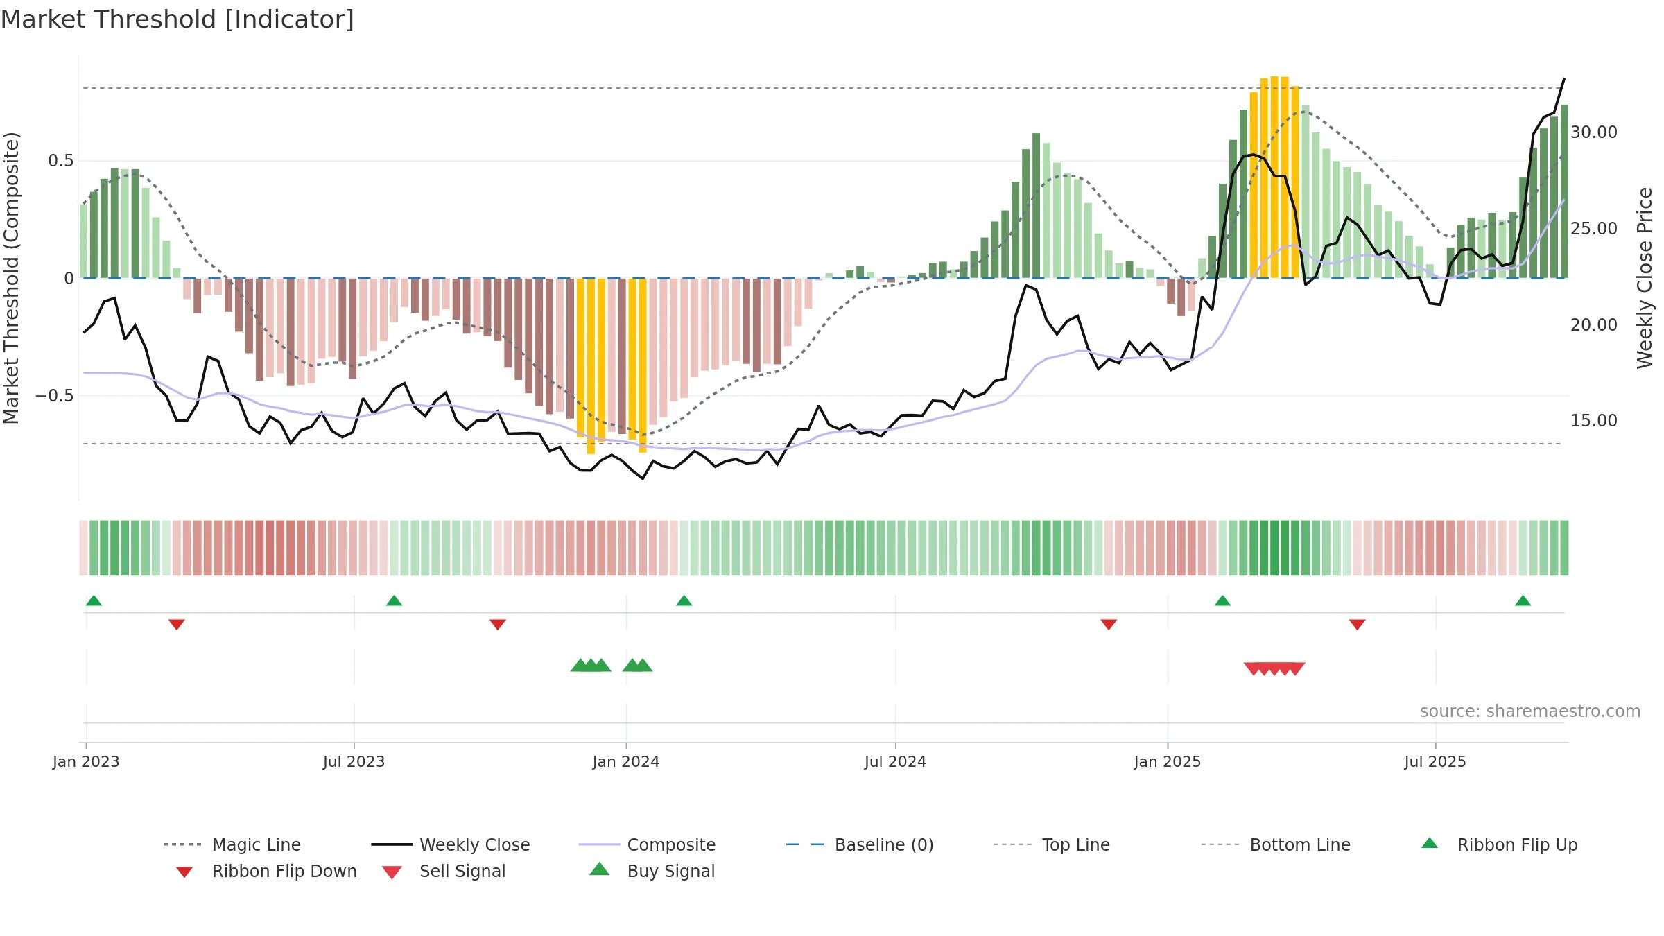Click the green flip-up triangle just after Jan 2025
The height and width of the screenshot is (936, 1664).
click(1222, 600)
